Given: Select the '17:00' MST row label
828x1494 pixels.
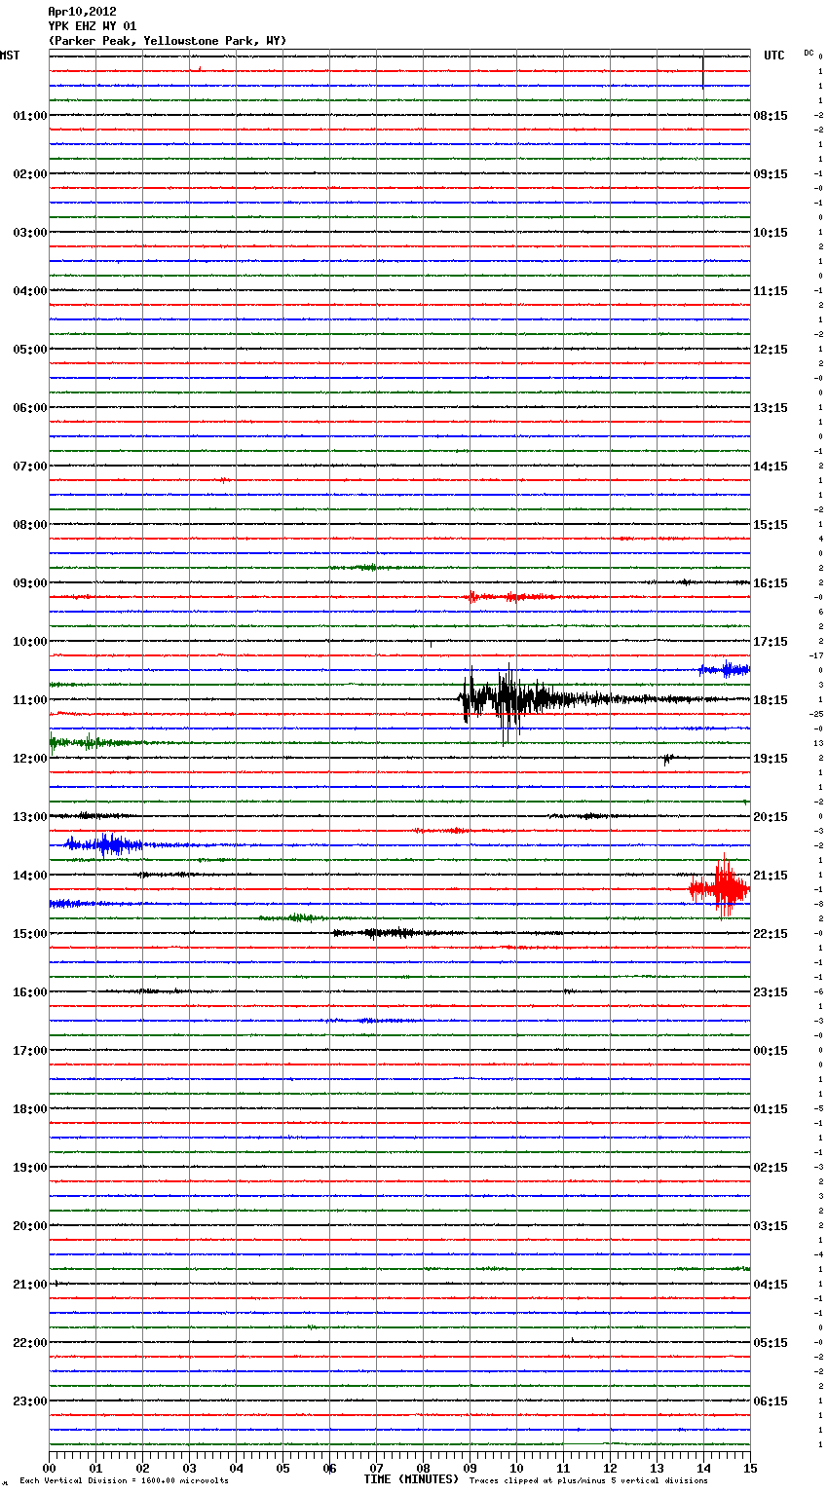Looking at the screenshot, I should pyautogui.click(x=29, y=1051).
